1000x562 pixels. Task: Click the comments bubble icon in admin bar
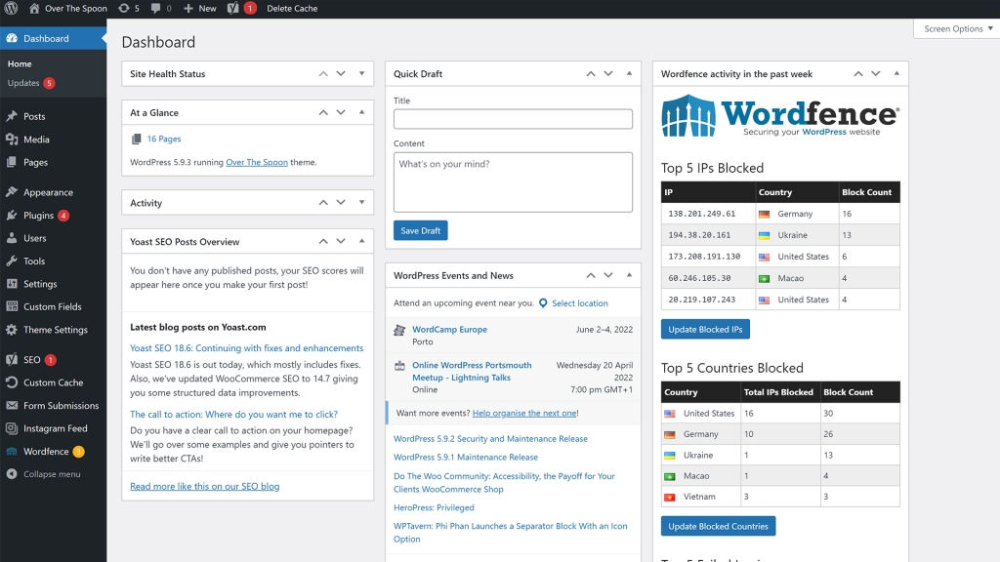click(x=156, y=8)
